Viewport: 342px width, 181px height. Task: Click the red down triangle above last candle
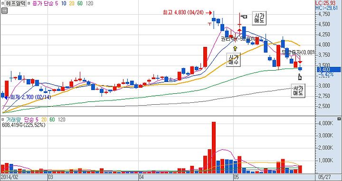click(x=300, y=63)
